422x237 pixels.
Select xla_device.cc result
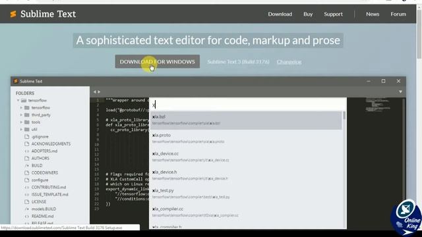click(x=245, y=157)
